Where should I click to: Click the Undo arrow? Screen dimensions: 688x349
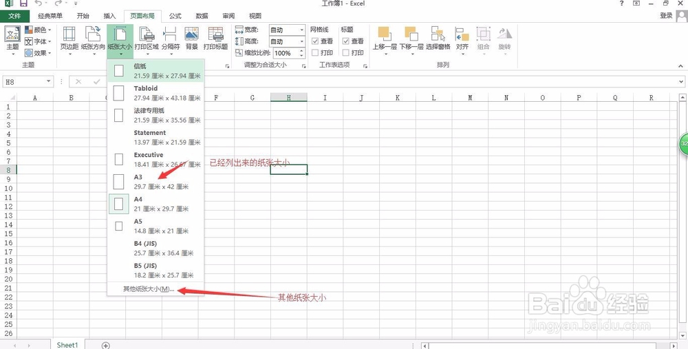(x=39, y=3)
